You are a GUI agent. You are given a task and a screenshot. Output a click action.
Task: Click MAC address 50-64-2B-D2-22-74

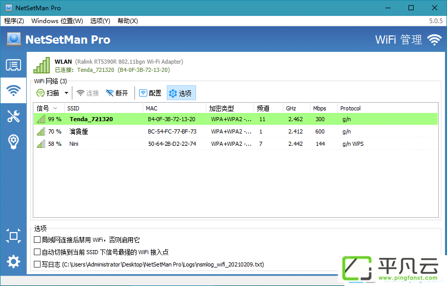(x=172, y=144)
